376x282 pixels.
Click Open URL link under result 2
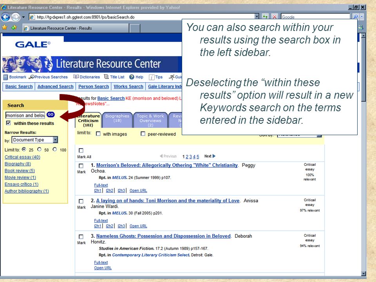coord(138,226)
